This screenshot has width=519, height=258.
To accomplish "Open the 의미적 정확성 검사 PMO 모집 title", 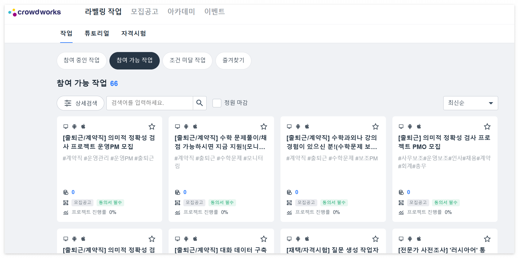I will (x=444, y=142).
